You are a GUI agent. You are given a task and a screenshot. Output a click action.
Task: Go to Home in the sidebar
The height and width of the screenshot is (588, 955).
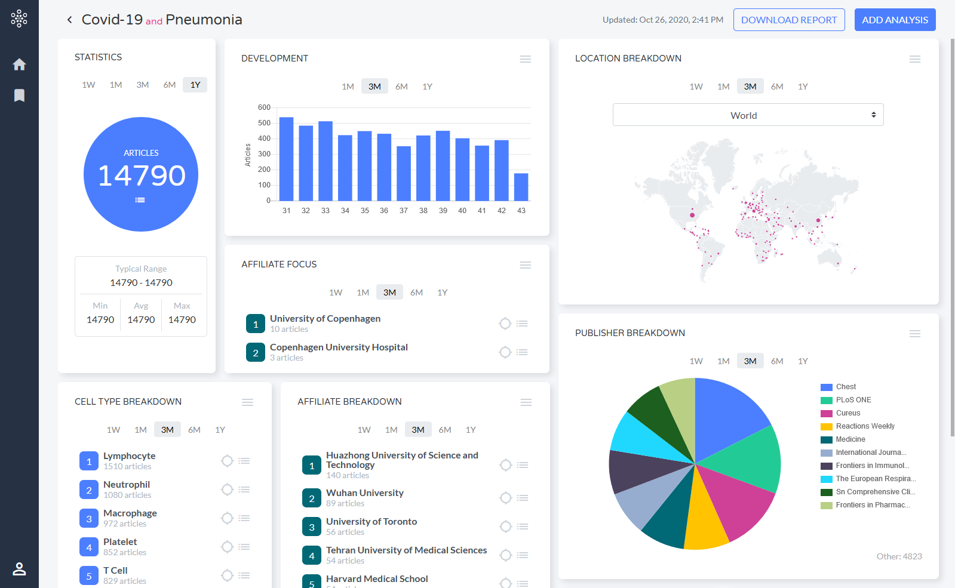pos(19,64)
